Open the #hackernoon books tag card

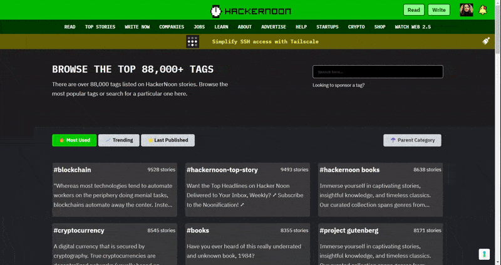coord(380,190)
